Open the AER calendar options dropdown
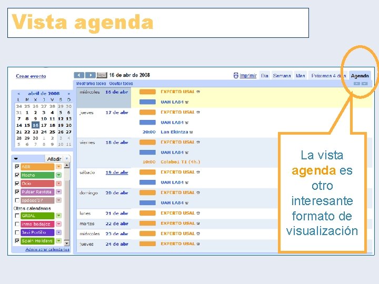The image size is (379, 284). pos(59,167)
